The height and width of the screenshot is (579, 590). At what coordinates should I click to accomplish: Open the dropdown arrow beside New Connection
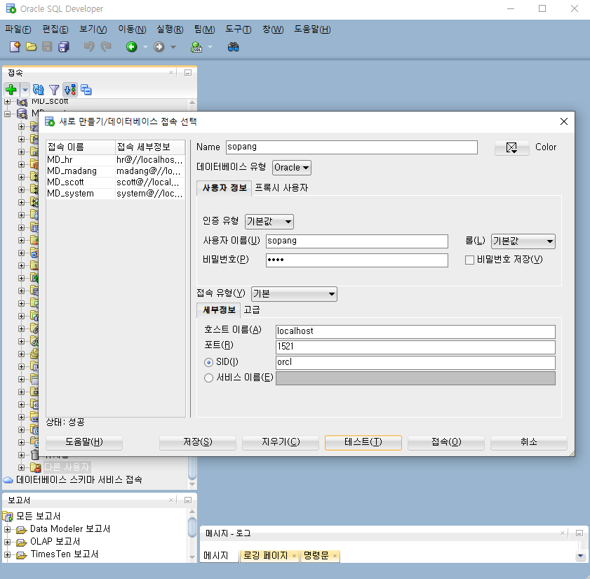25,90
